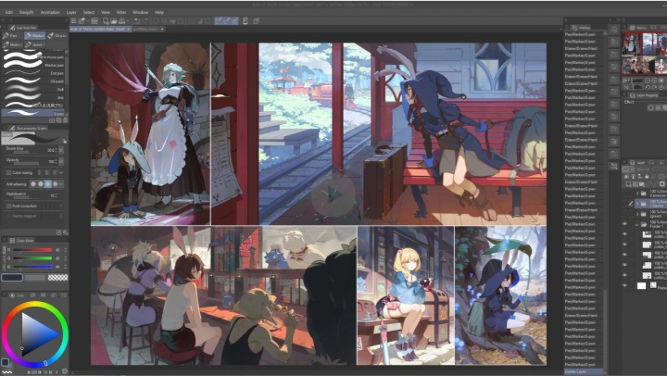Toggle the third highlighted snap icon in the command bar

click(x=234, y=21)
